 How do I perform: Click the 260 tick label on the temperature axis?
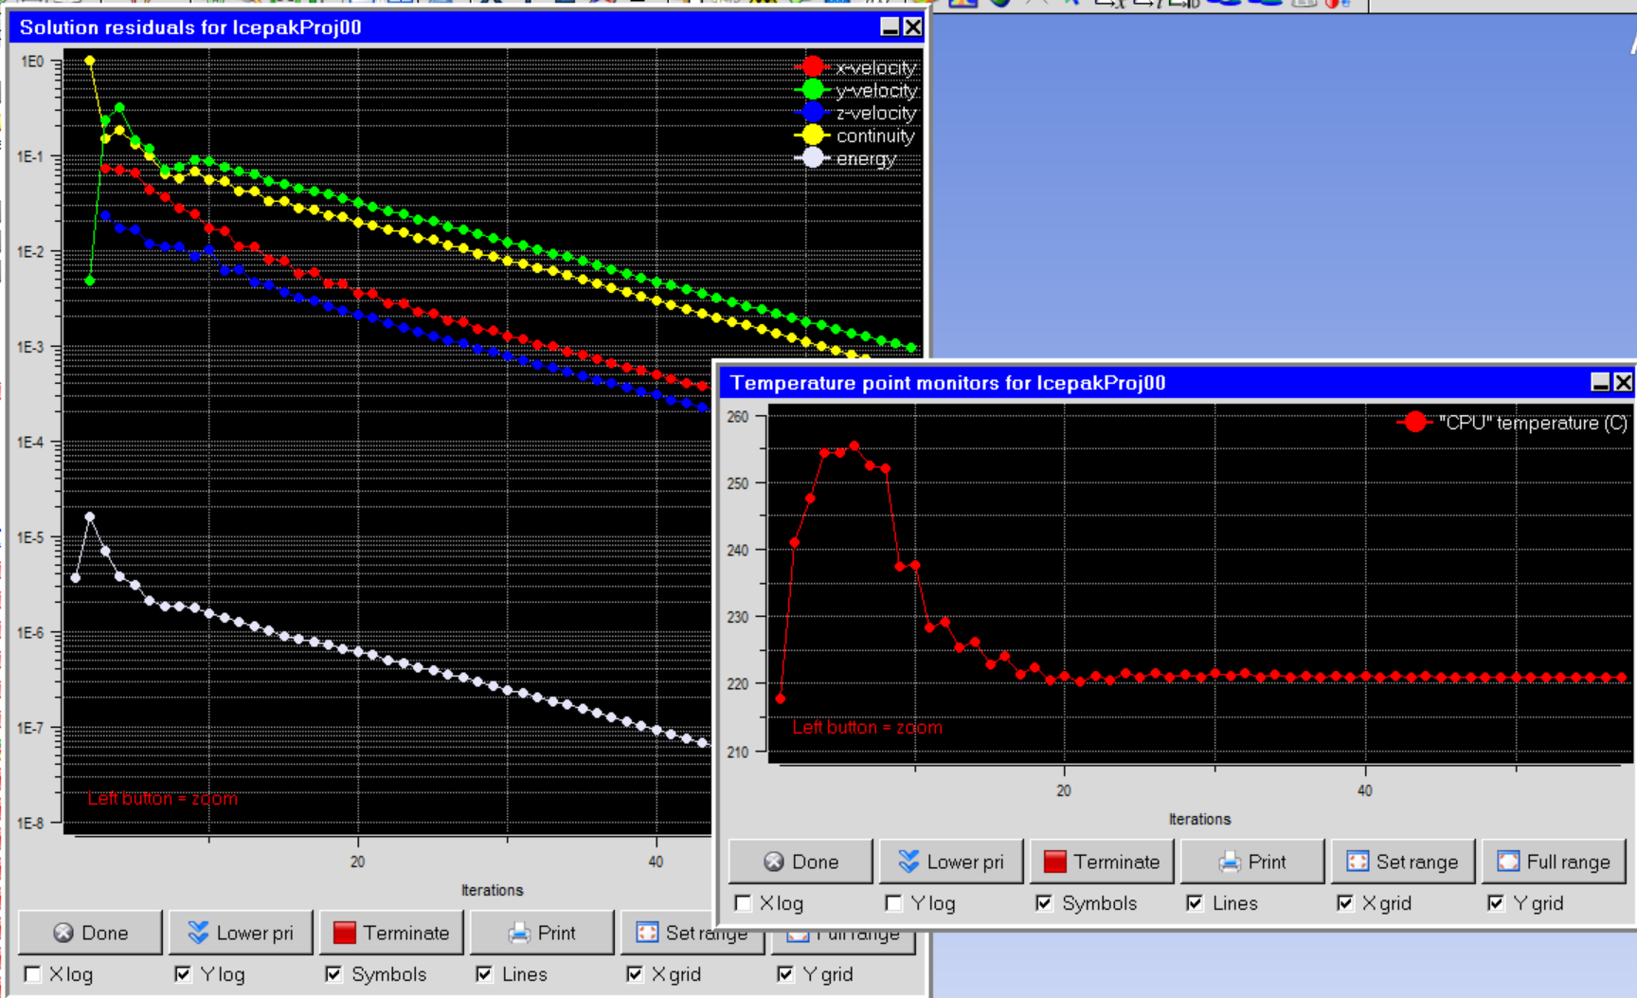737,416
